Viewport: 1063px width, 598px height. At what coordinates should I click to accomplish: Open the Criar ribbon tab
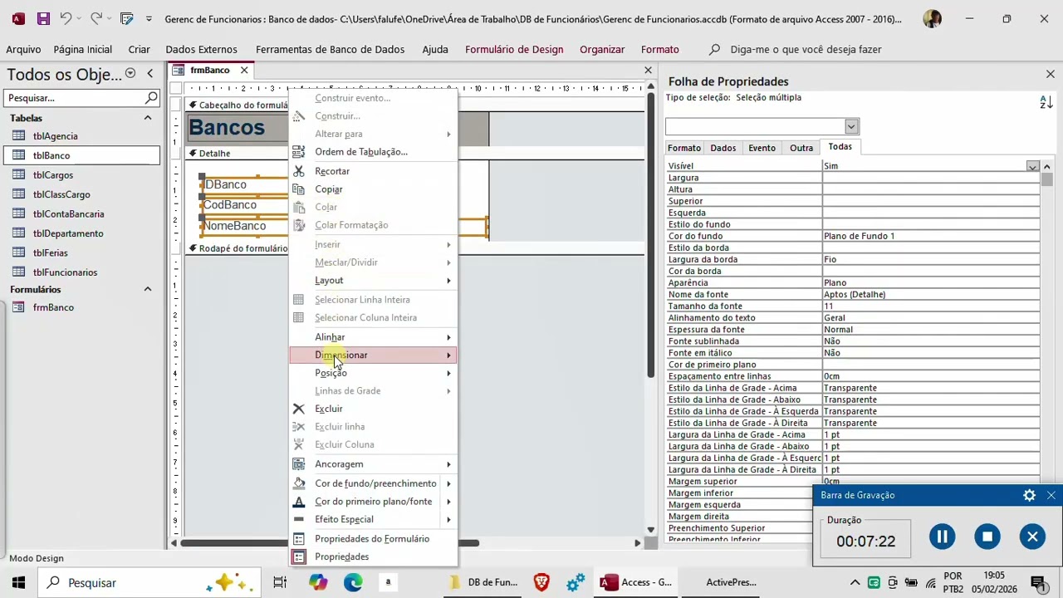139,50
